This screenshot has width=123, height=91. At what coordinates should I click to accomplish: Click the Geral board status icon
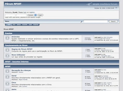click(8, 77)
